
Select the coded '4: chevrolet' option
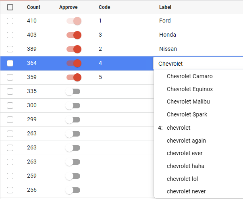pyautogui.click(x=179, y=128)
